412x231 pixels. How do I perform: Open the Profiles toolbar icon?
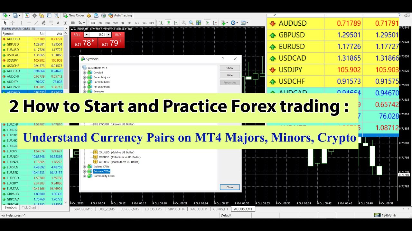click(15, 15)
